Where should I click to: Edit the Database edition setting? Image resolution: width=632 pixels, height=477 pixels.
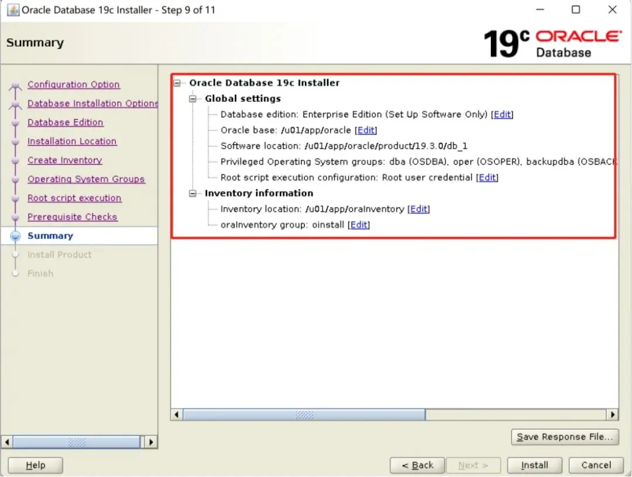502,115
